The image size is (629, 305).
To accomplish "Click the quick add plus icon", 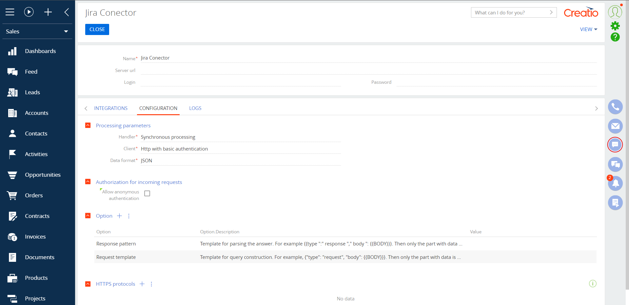I will (x=48, y=12).
